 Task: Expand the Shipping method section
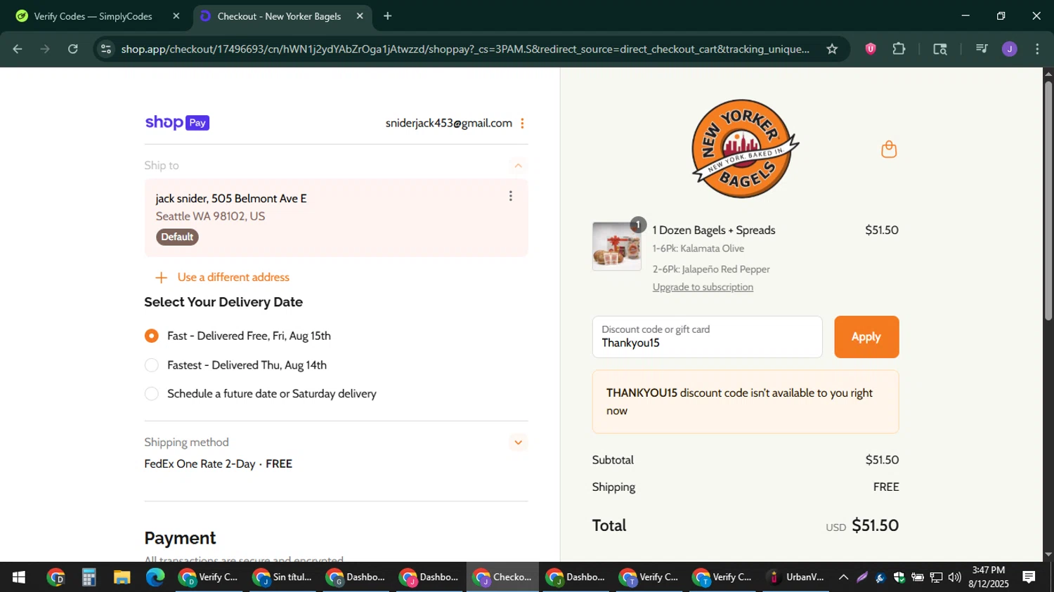pos(518,442)
